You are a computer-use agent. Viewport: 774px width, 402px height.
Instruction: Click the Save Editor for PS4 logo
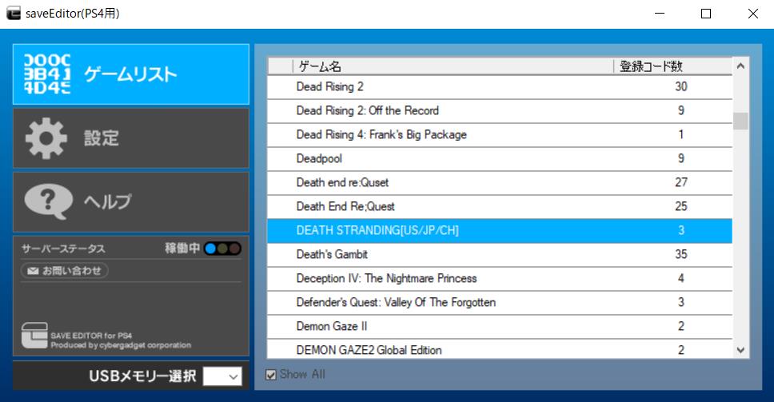(34, 336)
